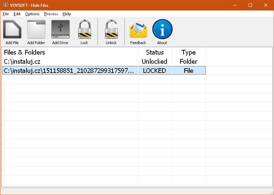Viewport: 274px width, 195px height.
Task: Open the Process menu
Action: point(51,14)
